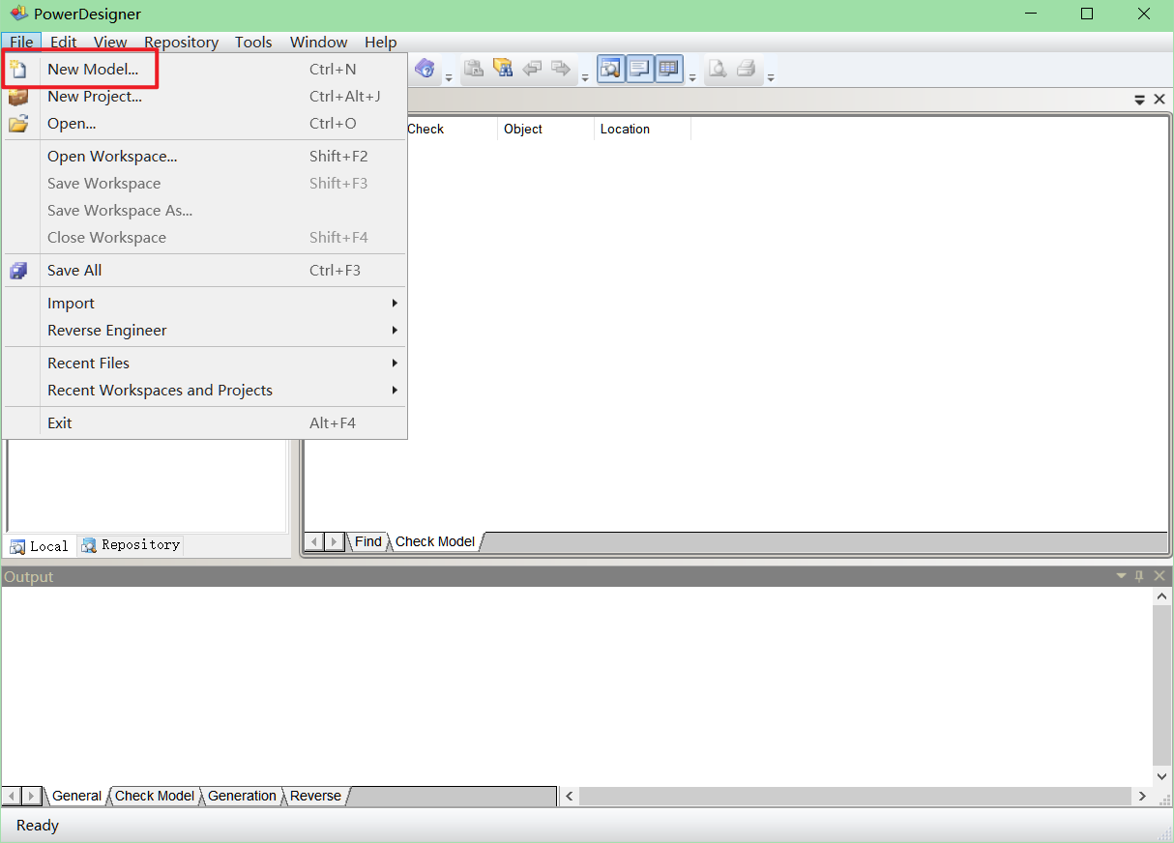Viewport: 1174px width, 843px height.
Task: Open the View menu
Action: (110, 42)
